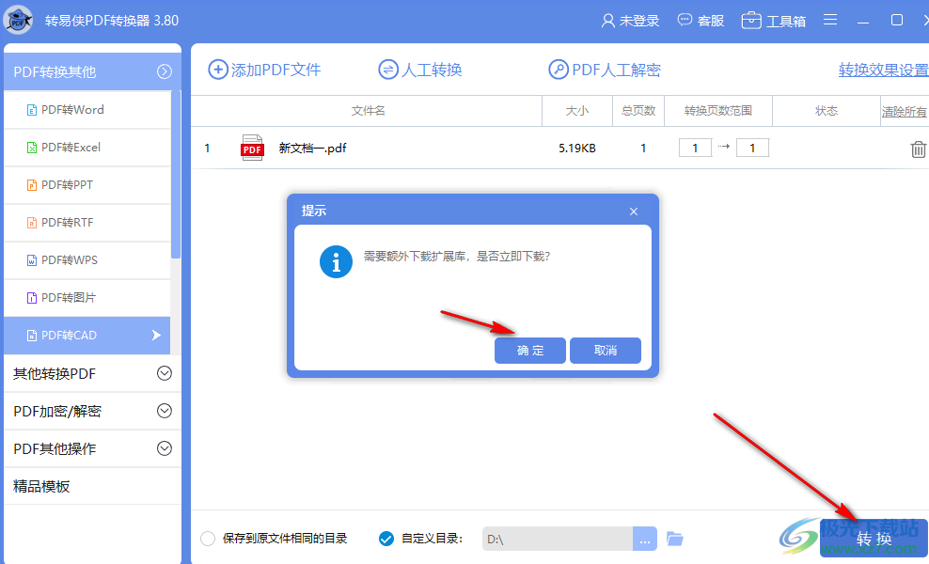Select PDF转WPS conversion
Image resolution: width=929 pixels, height=564 pixels.
tap(87, 260)
